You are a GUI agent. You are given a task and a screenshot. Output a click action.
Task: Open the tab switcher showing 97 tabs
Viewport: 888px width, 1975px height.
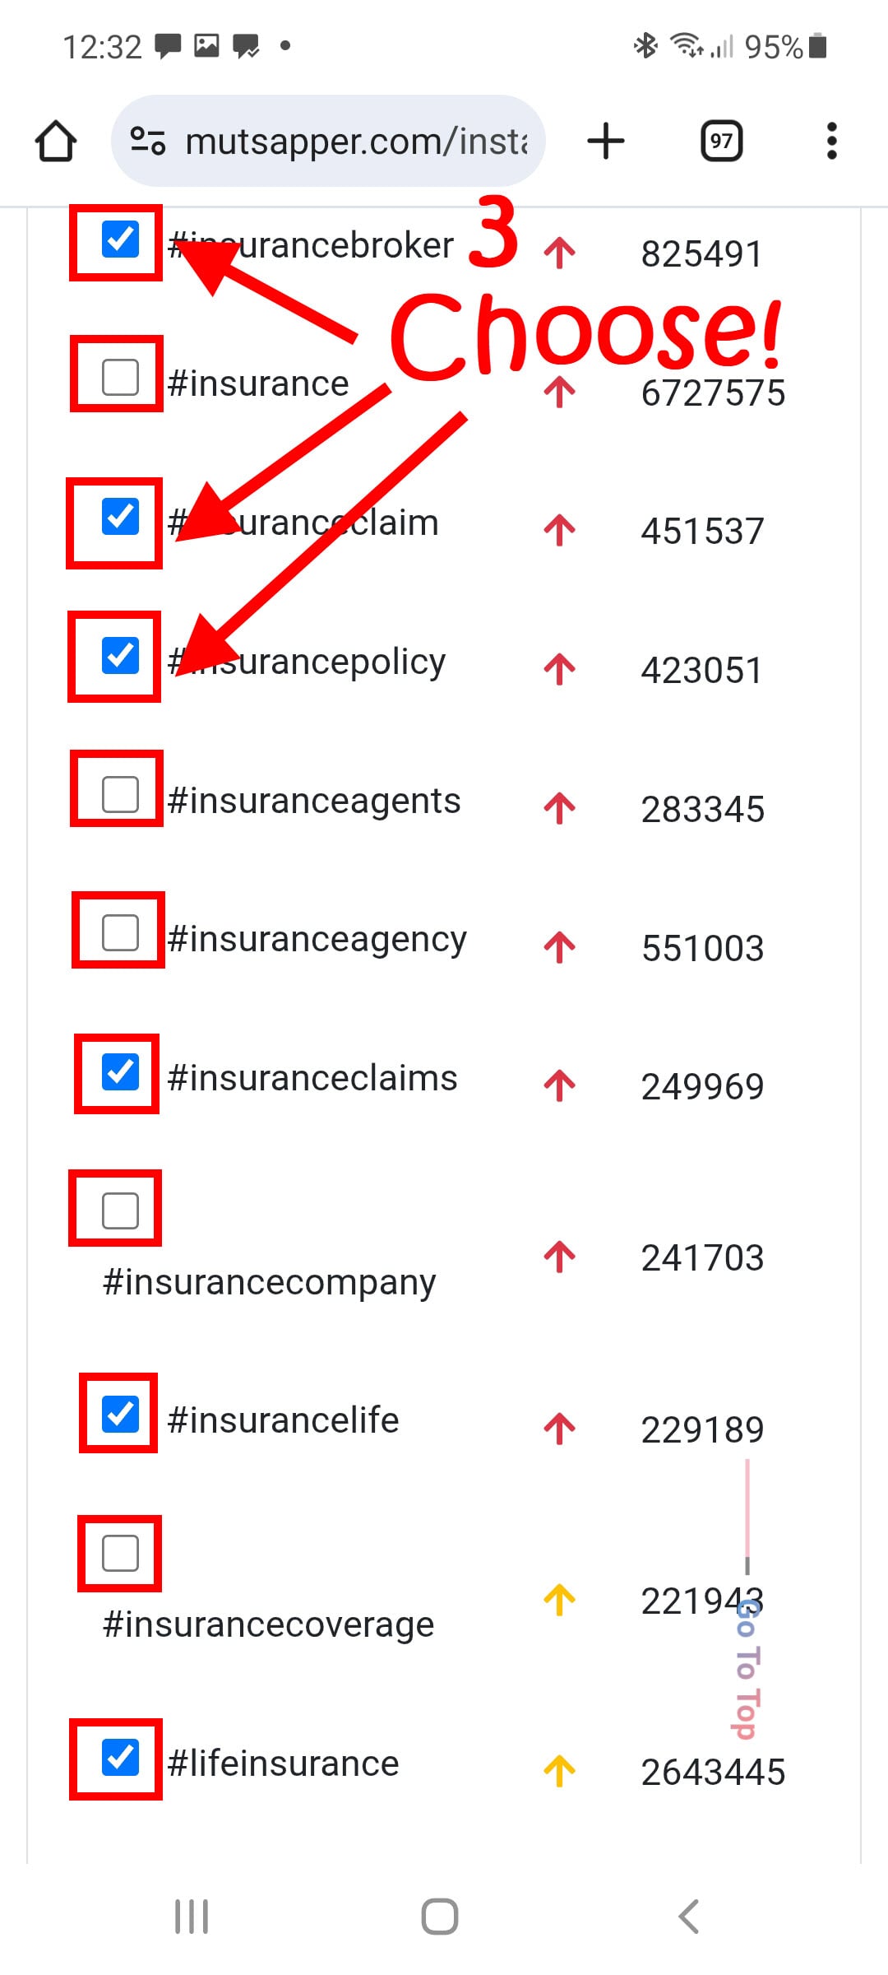click(721, 141)
